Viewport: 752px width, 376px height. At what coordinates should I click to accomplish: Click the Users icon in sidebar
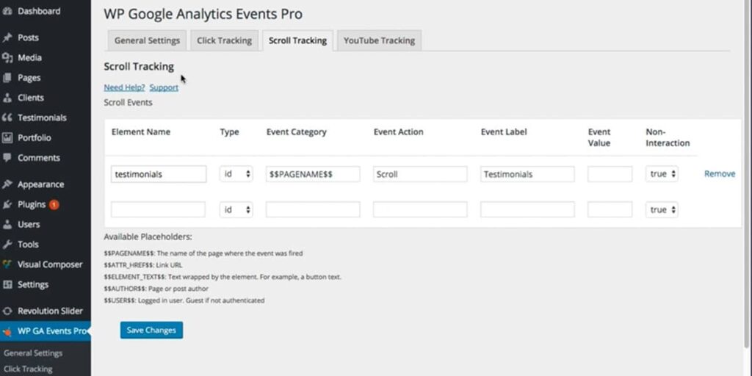7,225
